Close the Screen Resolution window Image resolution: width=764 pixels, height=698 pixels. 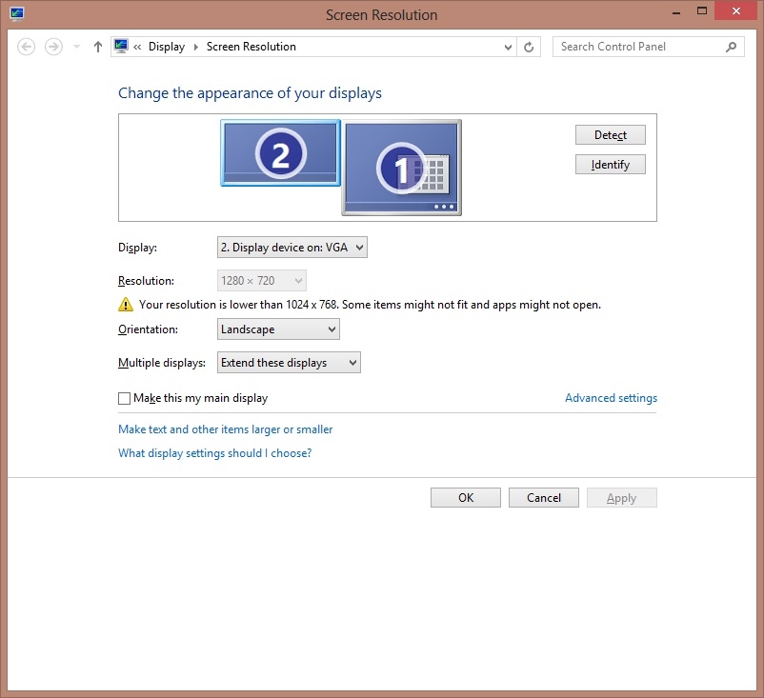click(x=735, y=10)
